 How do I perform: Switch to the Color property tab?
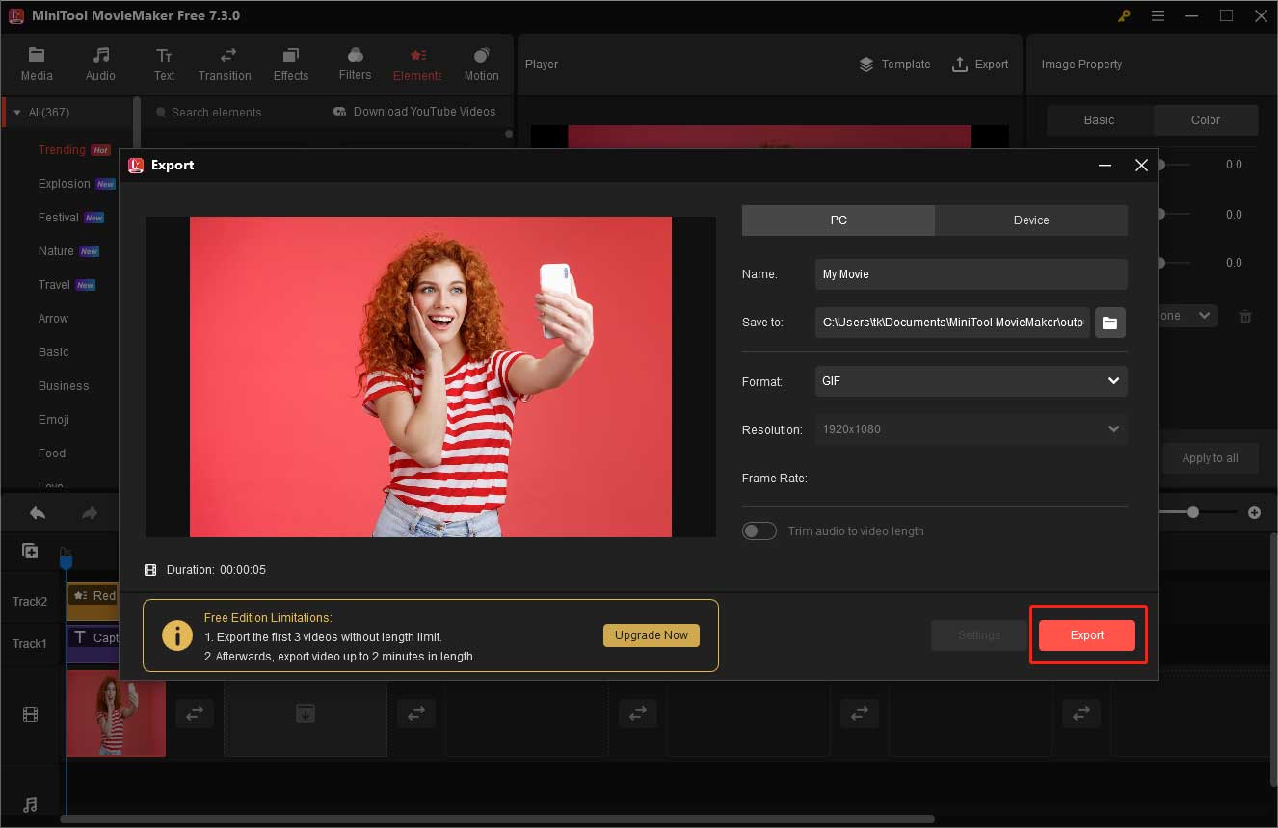1206,120
